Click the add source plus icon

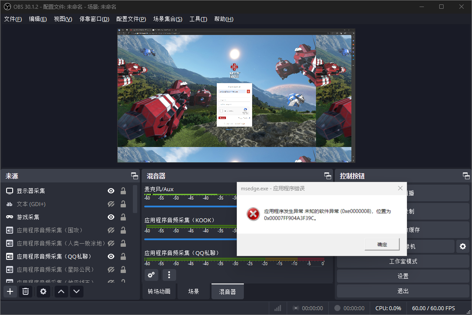[x=10, y=291]
